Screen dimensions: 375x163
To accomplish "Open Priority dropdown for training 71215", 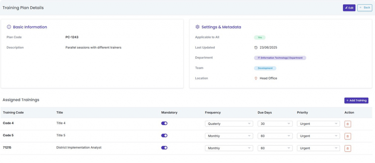I will tap(318, 148).
